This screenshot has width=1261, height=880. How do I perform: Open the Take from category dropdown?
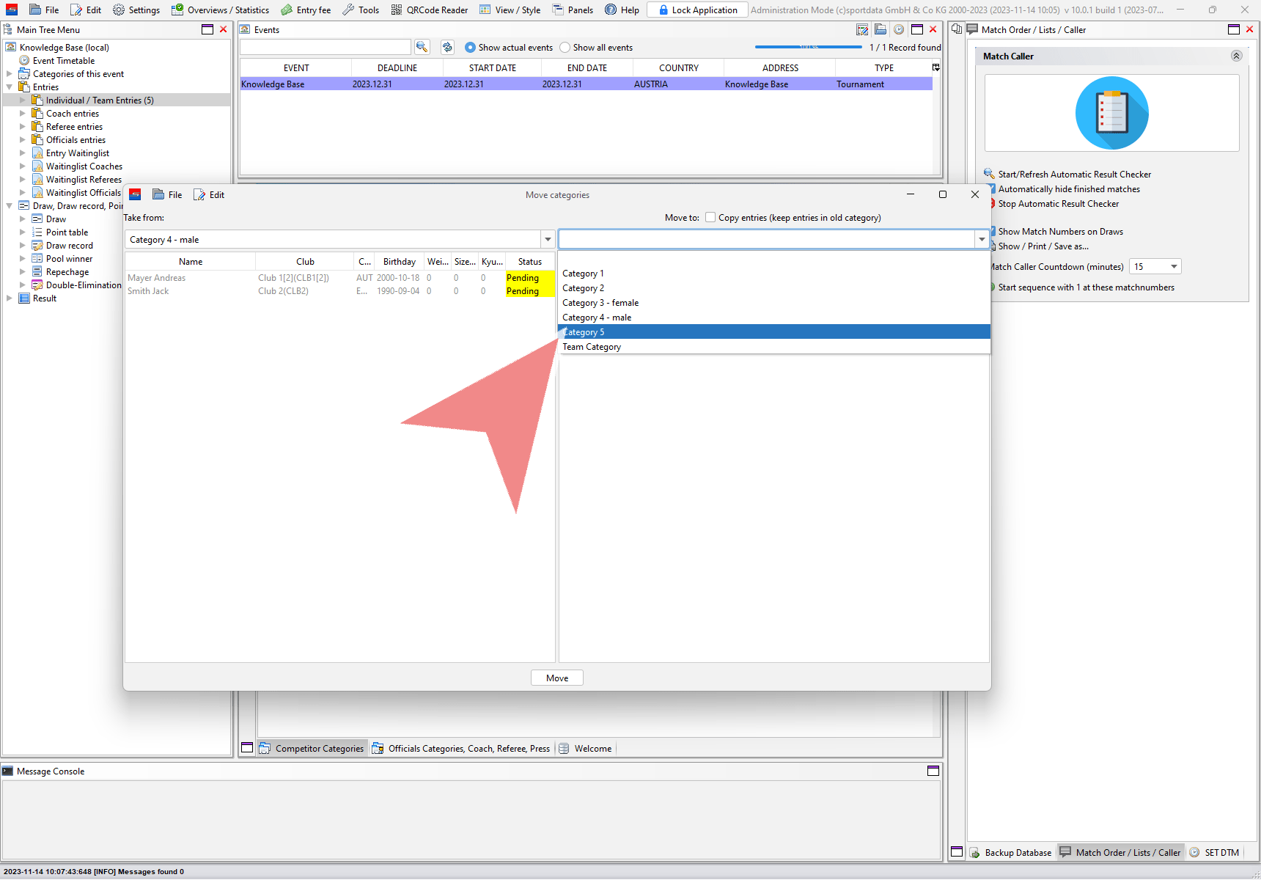click(x=548, y=240)
